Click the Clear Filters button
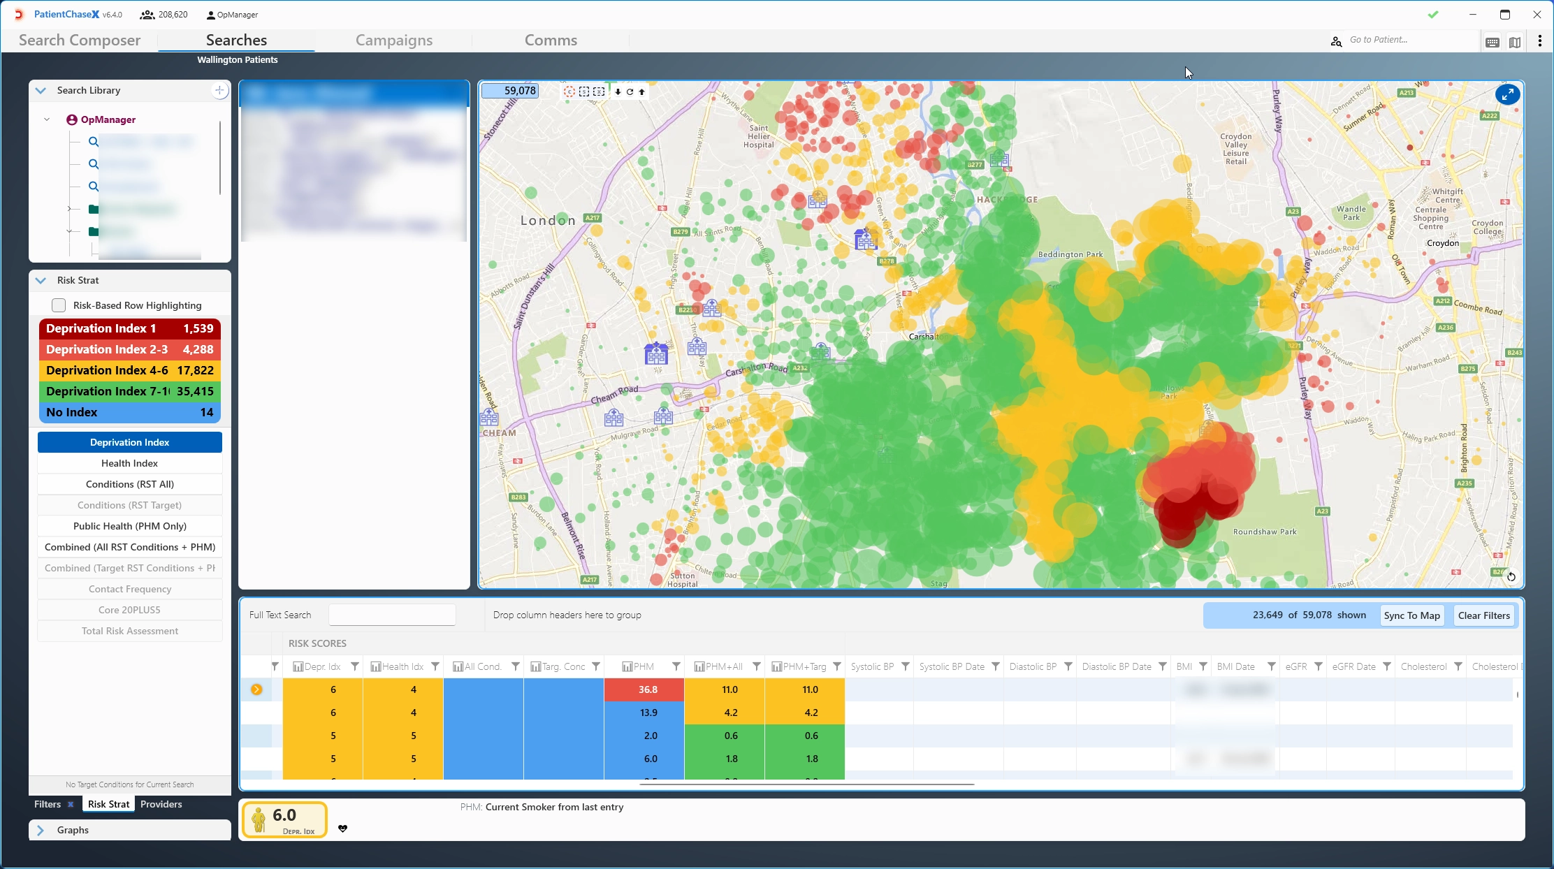Image resolution: width=1554 pixels, height=869 pixels. (x=1483, y=615)
